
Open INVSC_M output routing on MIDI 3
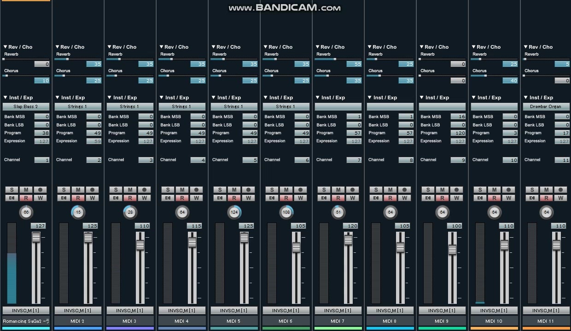130,310
